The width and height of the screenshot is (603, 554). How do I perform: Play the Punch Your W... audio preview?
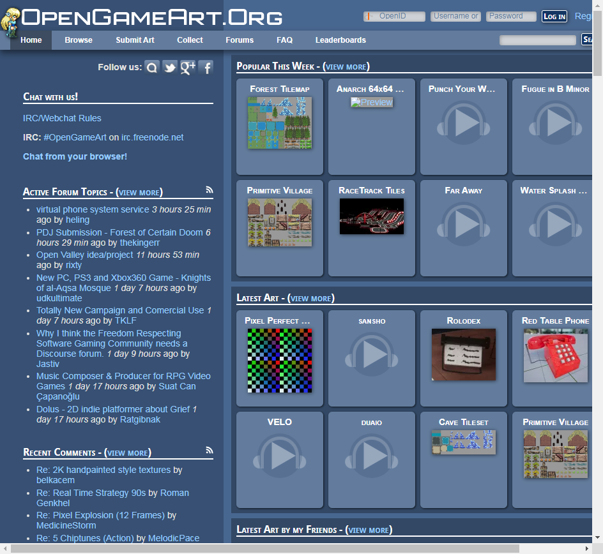click(463, 123)
